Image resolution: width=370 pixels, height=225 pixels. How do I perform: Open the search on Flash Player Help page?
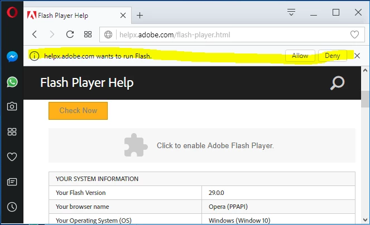[337, 83]
